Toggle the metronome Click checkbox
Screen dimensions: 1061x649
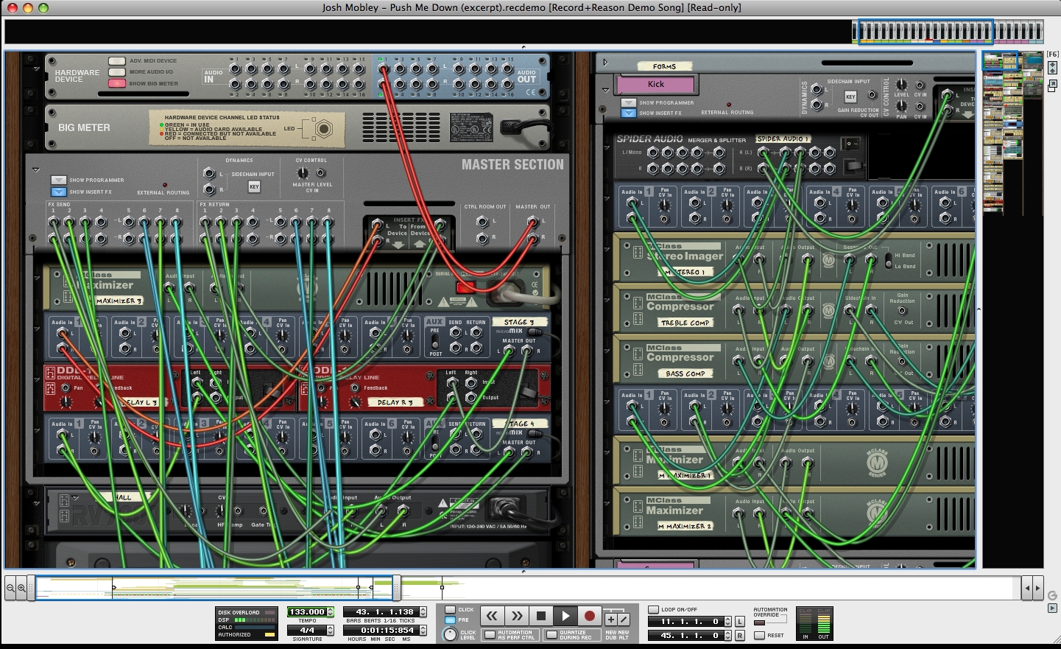[450, 610]
